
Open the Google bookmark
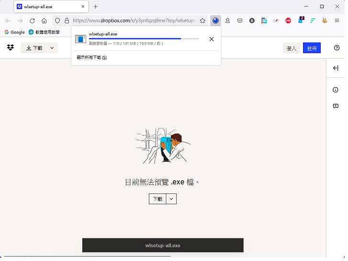tap(15, 33)
